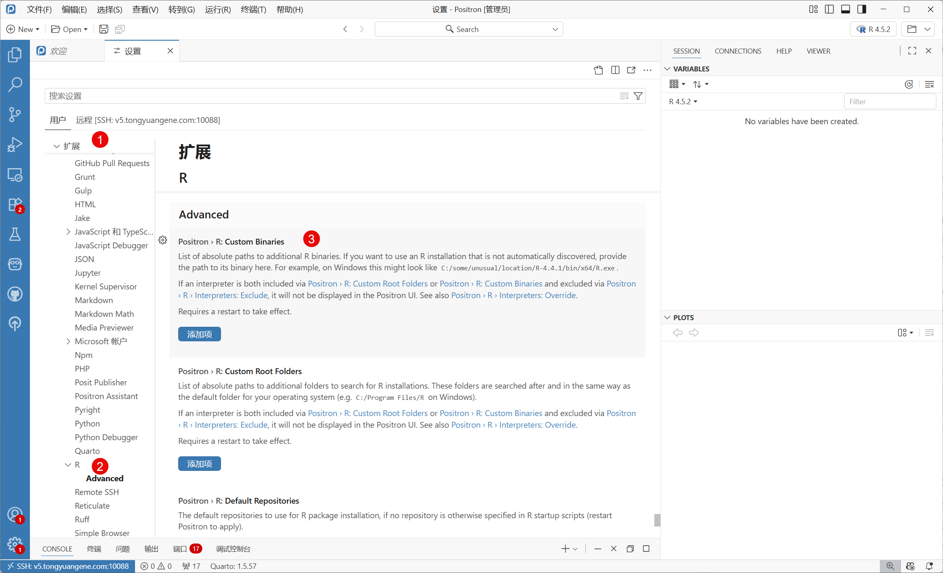
Task: Expand the Microsoft 帐户 tree node
Action: point(68,341)
